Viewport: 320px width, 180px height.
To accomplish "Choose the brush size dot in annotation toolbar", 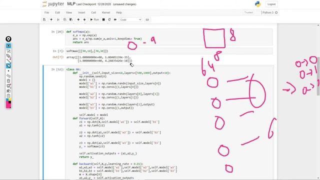I will [8, 71].
